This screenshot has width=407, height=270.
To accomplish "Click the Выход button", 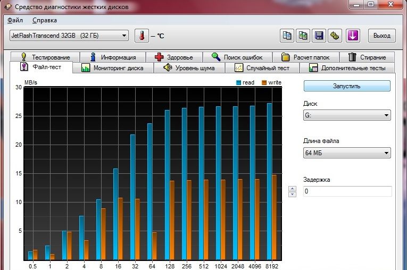I will coord(381,36).
